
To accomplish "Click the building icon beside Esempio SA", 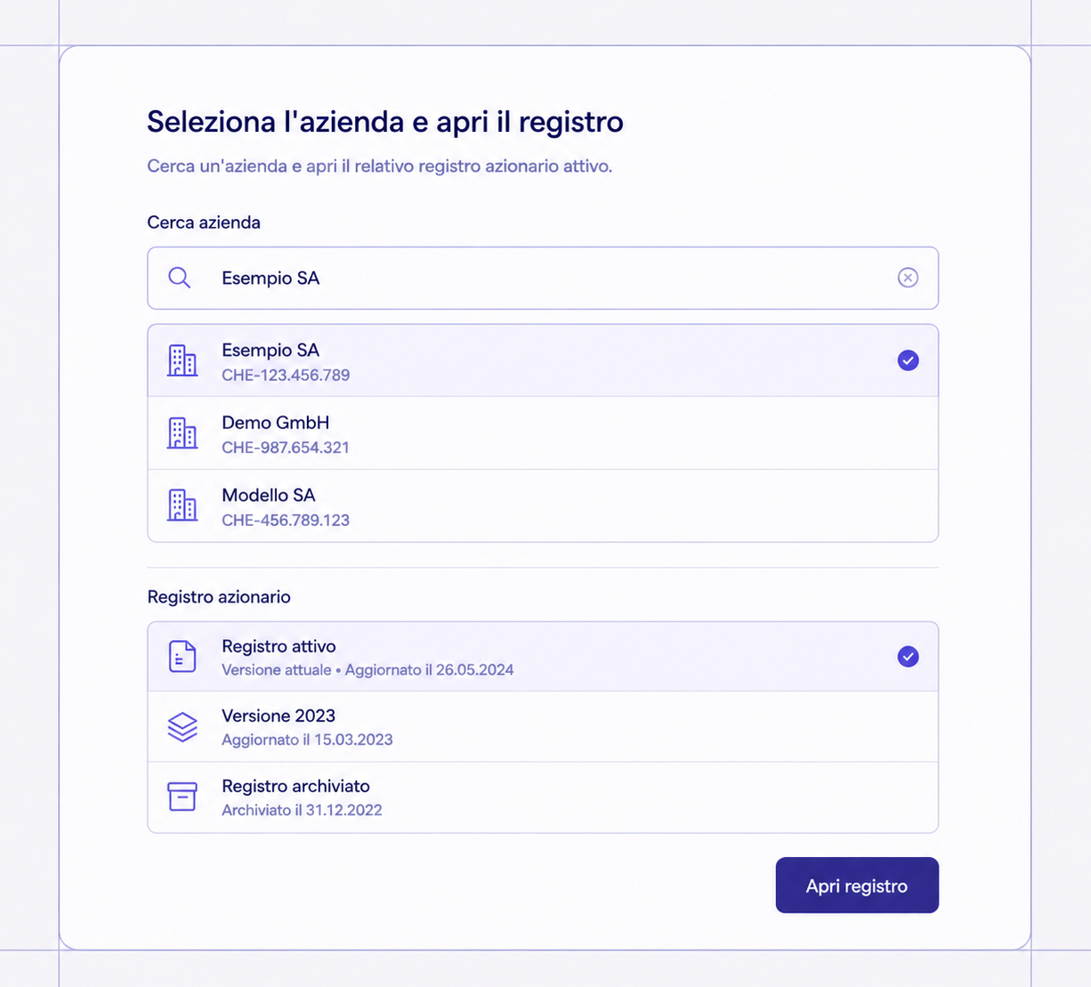I will click(182, 360).
